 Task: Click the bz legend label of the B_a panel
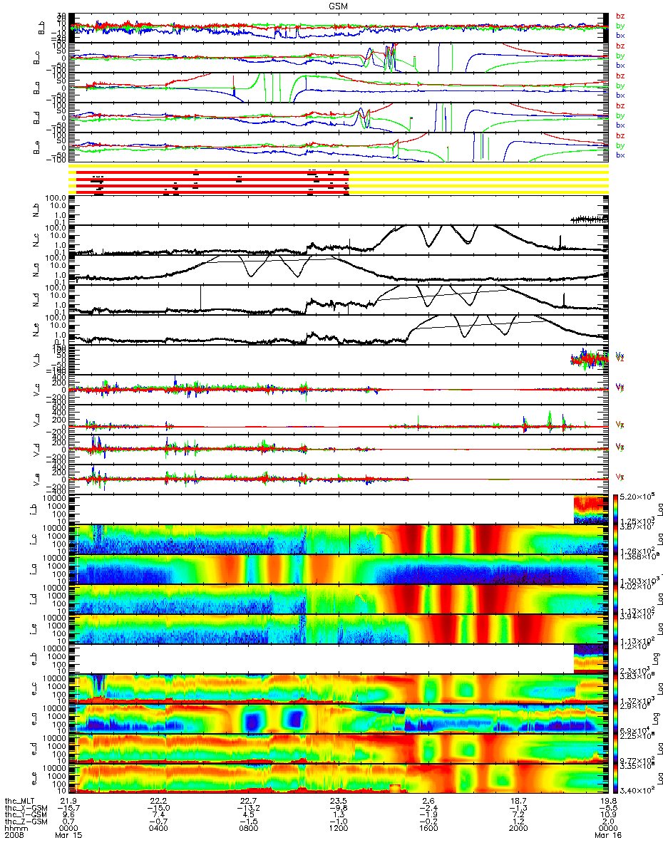pyautogui.click(x=620, y=76)
